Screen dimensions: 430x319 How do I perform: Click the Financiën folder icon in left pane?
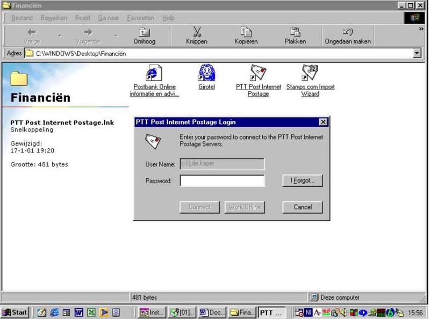19,78
